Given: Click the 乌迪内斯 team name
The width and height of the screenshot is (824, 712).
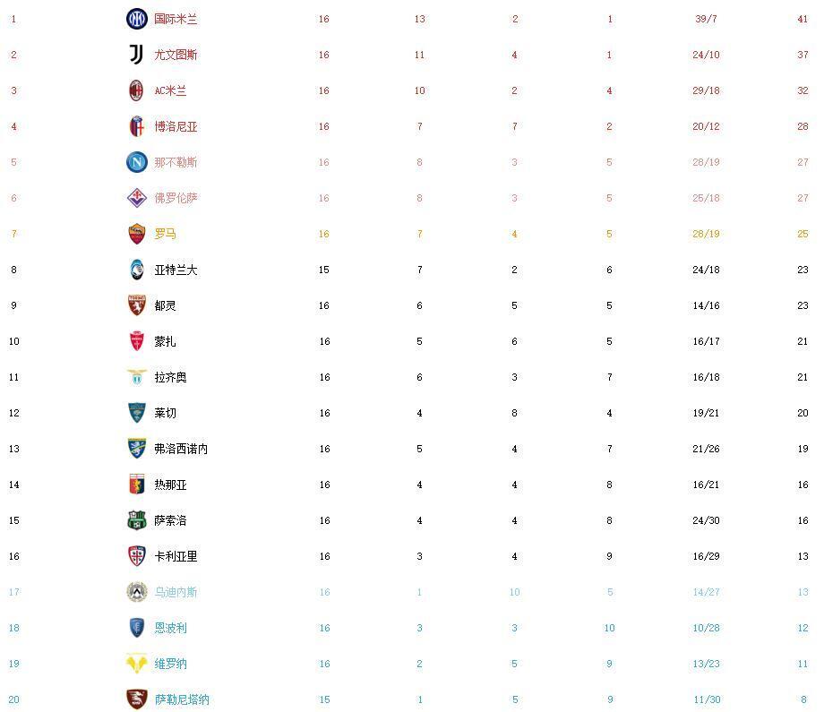Looking at the screenshot, I should [x=176, y=592].
